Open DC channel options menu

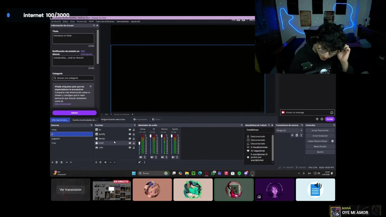156,157
